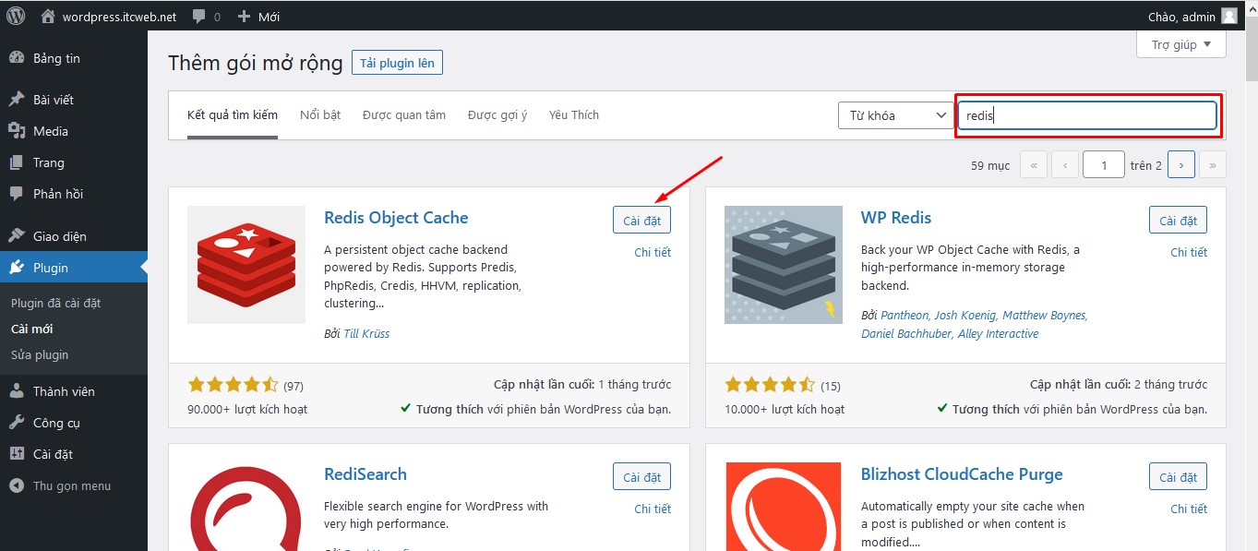Screen dimensions: 1258x551
Task: Click the Công cụ tools icon
Action: (18, 422)
